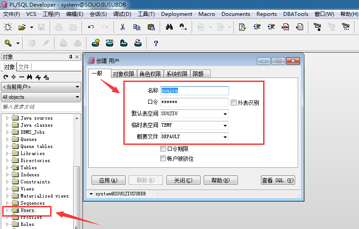The width and height of the screenshot is (359, 229).
Task: Click the Indent selection icon
Action: coord(257,27)
